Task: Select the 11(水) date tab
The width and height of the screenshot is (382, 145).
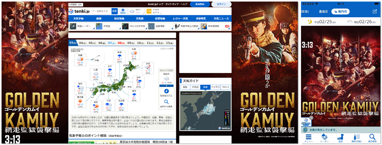Action: pyautogui.click(x=150, y=43)
